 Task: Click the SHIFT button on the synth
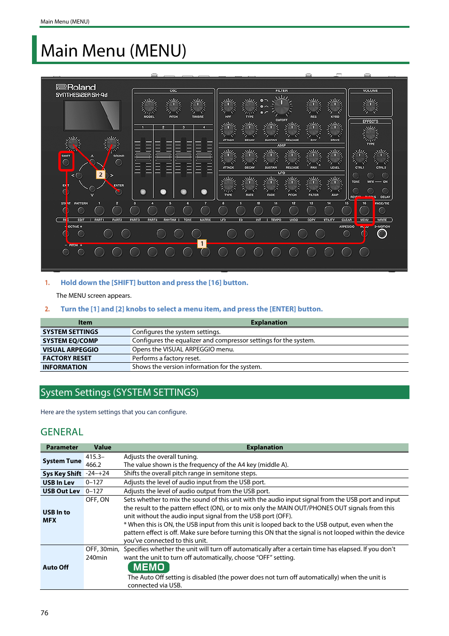tap(66, 163)
